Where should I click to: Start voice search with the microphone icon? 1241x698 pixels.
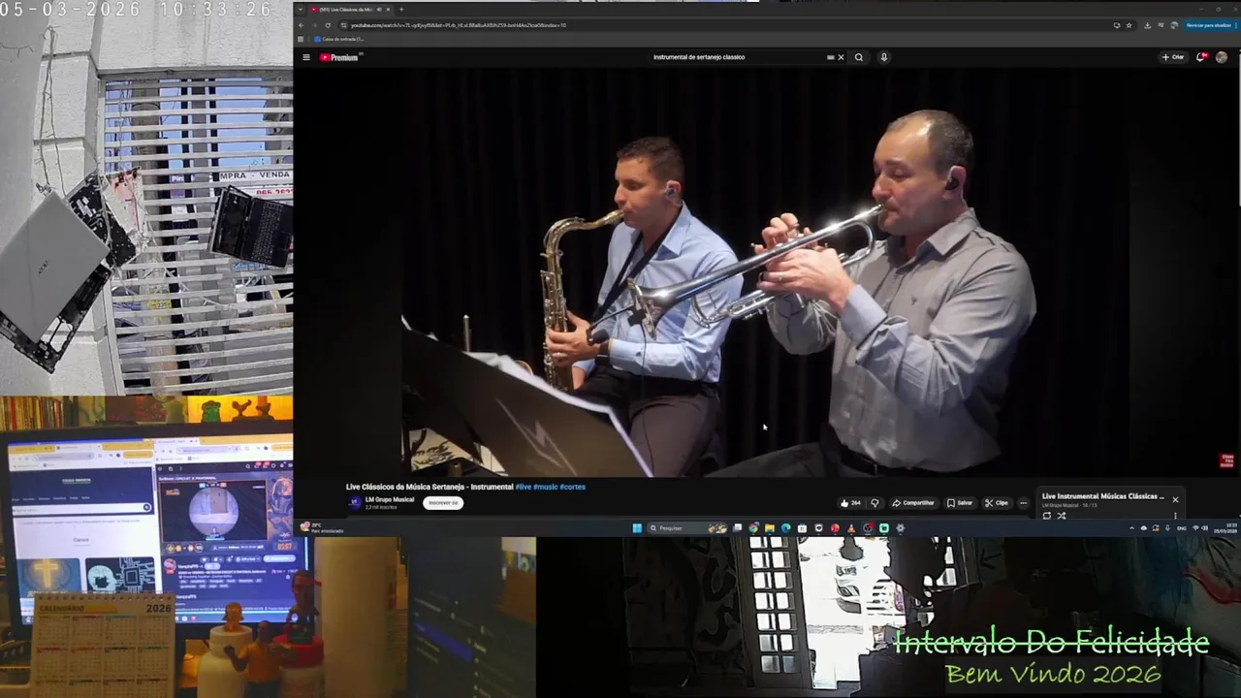click(883, 57)
